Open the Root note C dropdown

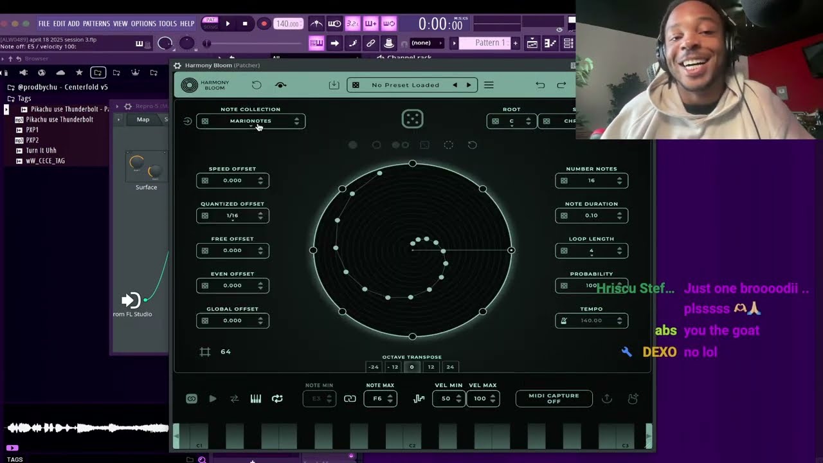(x=512, y=121)
